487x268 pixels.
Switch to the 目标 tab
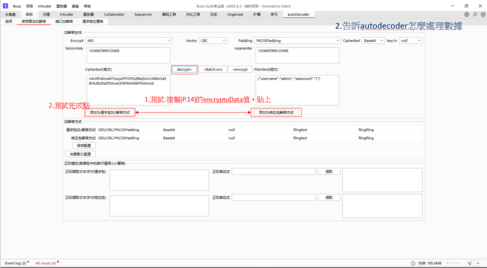(x=29, y=15)
